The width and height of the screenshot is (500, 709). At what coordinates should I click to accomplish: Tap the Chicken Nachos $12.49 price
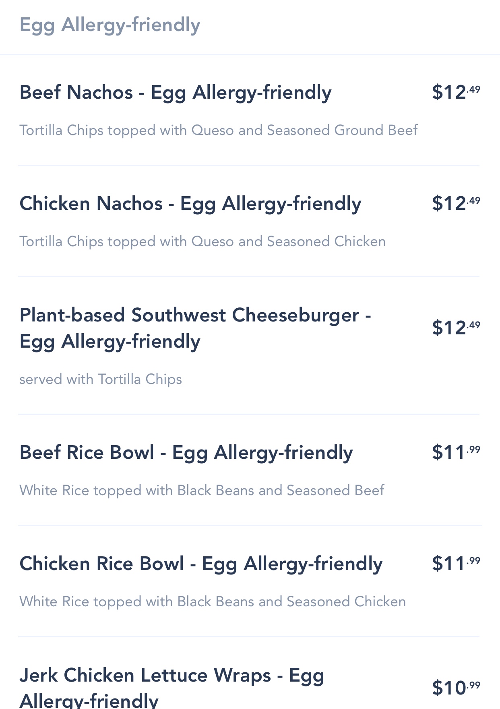coord(456,203)
